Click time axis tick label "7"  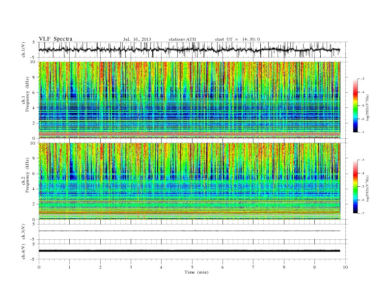(253, 267)
